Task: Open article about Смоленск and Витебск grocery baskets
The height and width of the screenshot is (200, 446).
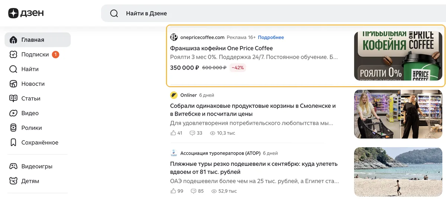Action: pyautogui.click(x=253, y=110)
